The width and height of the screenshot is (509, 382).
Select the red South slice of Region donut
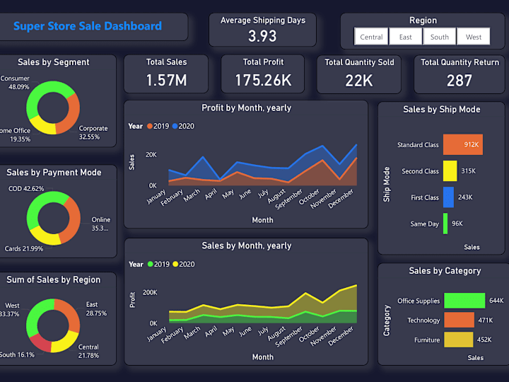pos(40,344)
